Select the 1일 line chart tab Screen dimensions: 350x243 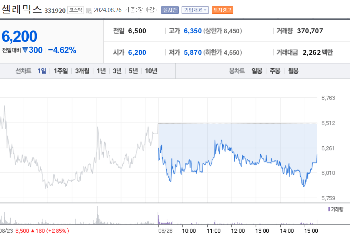pos(42,71)
